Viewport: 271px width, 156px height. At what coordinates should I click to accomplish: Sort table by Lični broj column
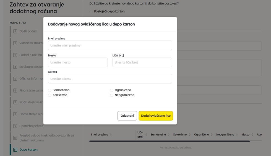coord(146,135)
